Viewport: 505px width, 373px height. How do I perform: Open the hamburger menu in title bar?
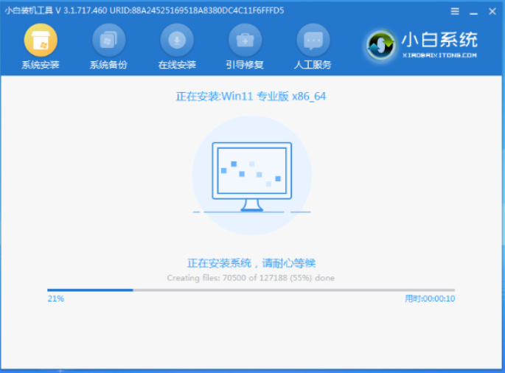coord(455,11)
